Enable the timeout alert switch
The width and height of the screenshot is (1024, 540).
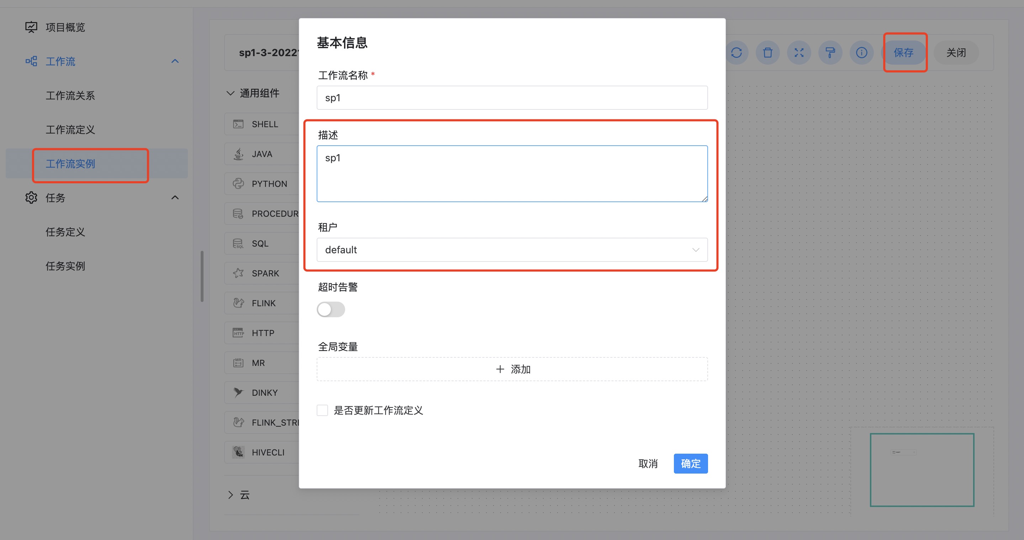331,309
